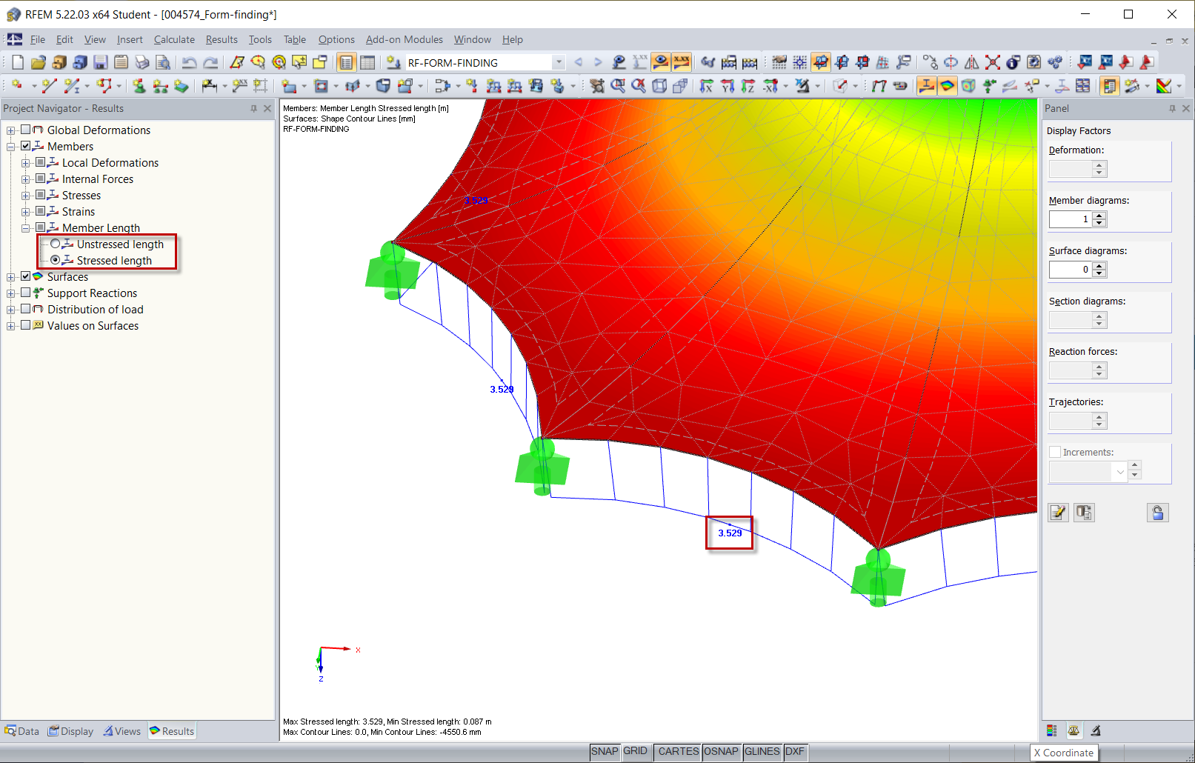Screen dimensions: 1195x763
Task: Click the New document icon
Action: click(18, 62)
